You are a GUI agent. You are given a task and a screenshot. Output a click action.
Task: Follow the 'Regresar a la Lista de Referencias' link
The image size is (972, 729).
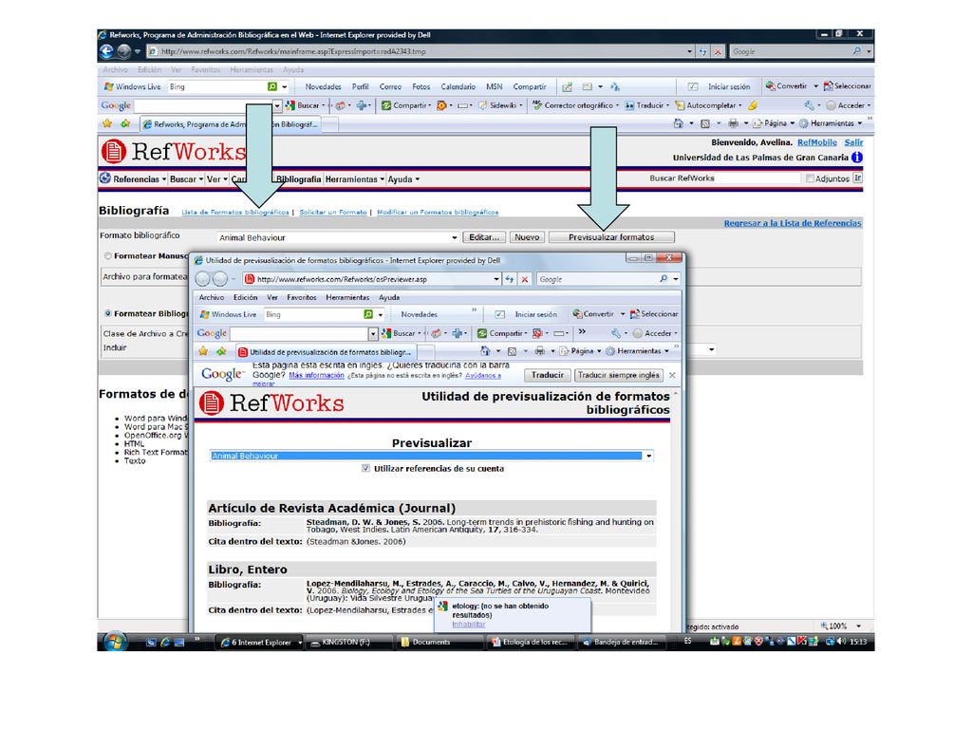click(793, 223)
